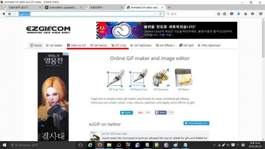The image size is (265, 149).
Task: Click the chat smiley toolbar icon
Action: (252, 14)
